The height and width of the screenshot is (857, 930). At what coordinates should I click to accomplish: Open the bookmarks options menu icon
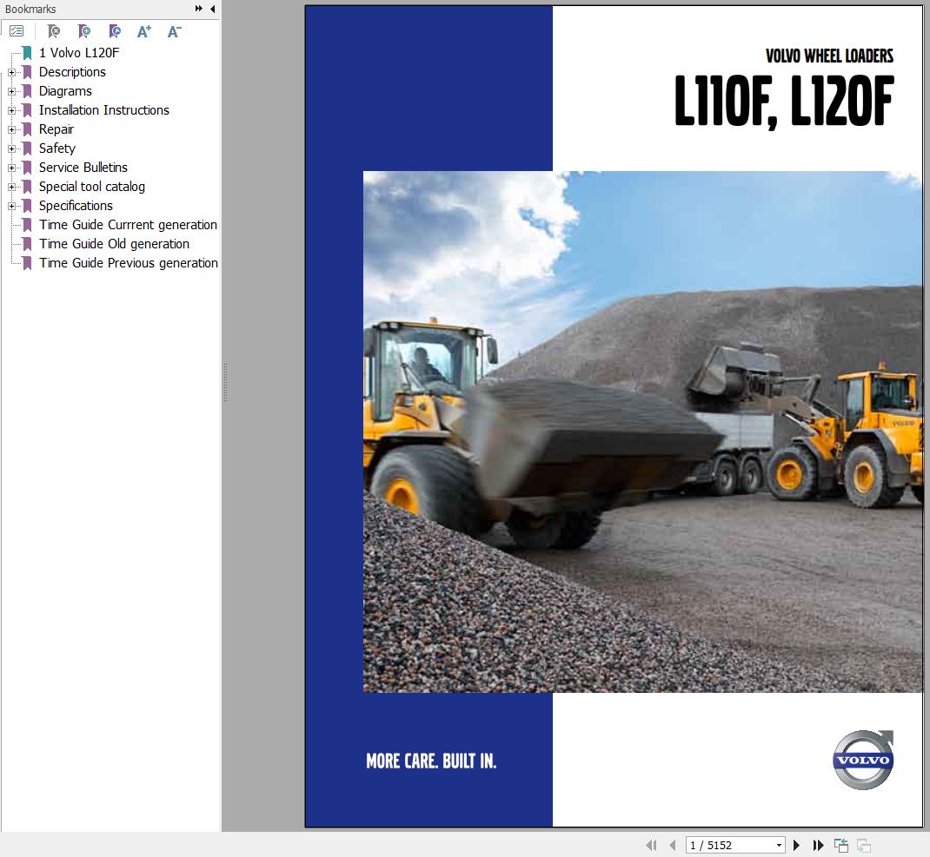(x=17, y=30)
